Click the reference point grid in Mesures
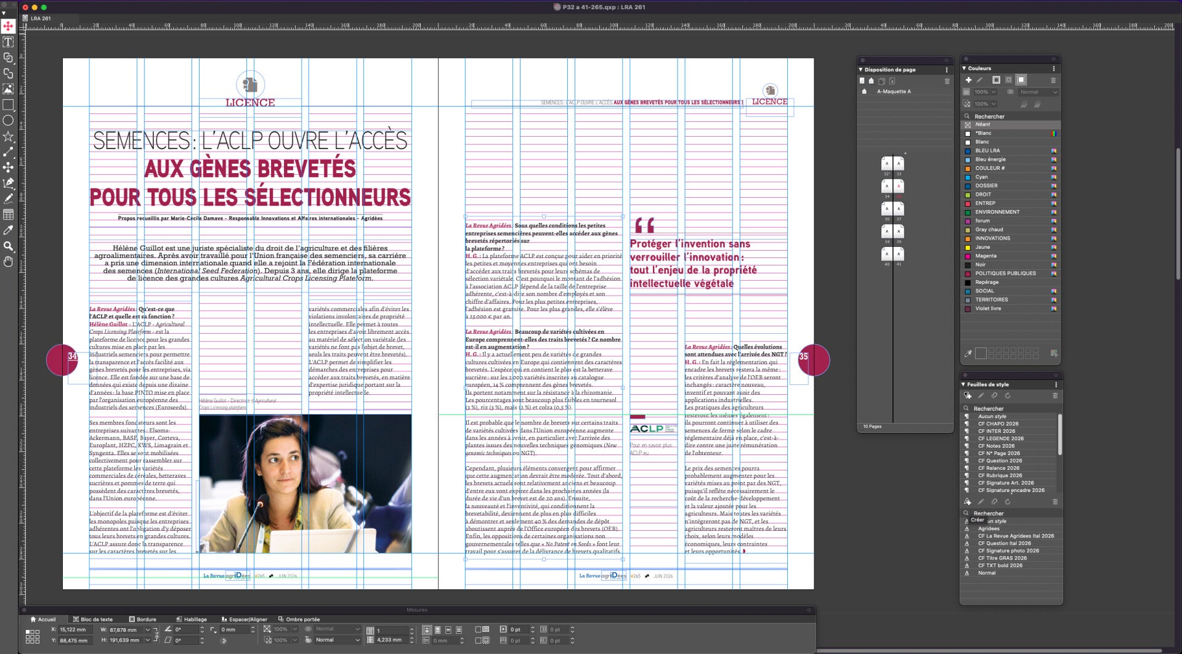The image size is (1182, 654). [33, 636]
